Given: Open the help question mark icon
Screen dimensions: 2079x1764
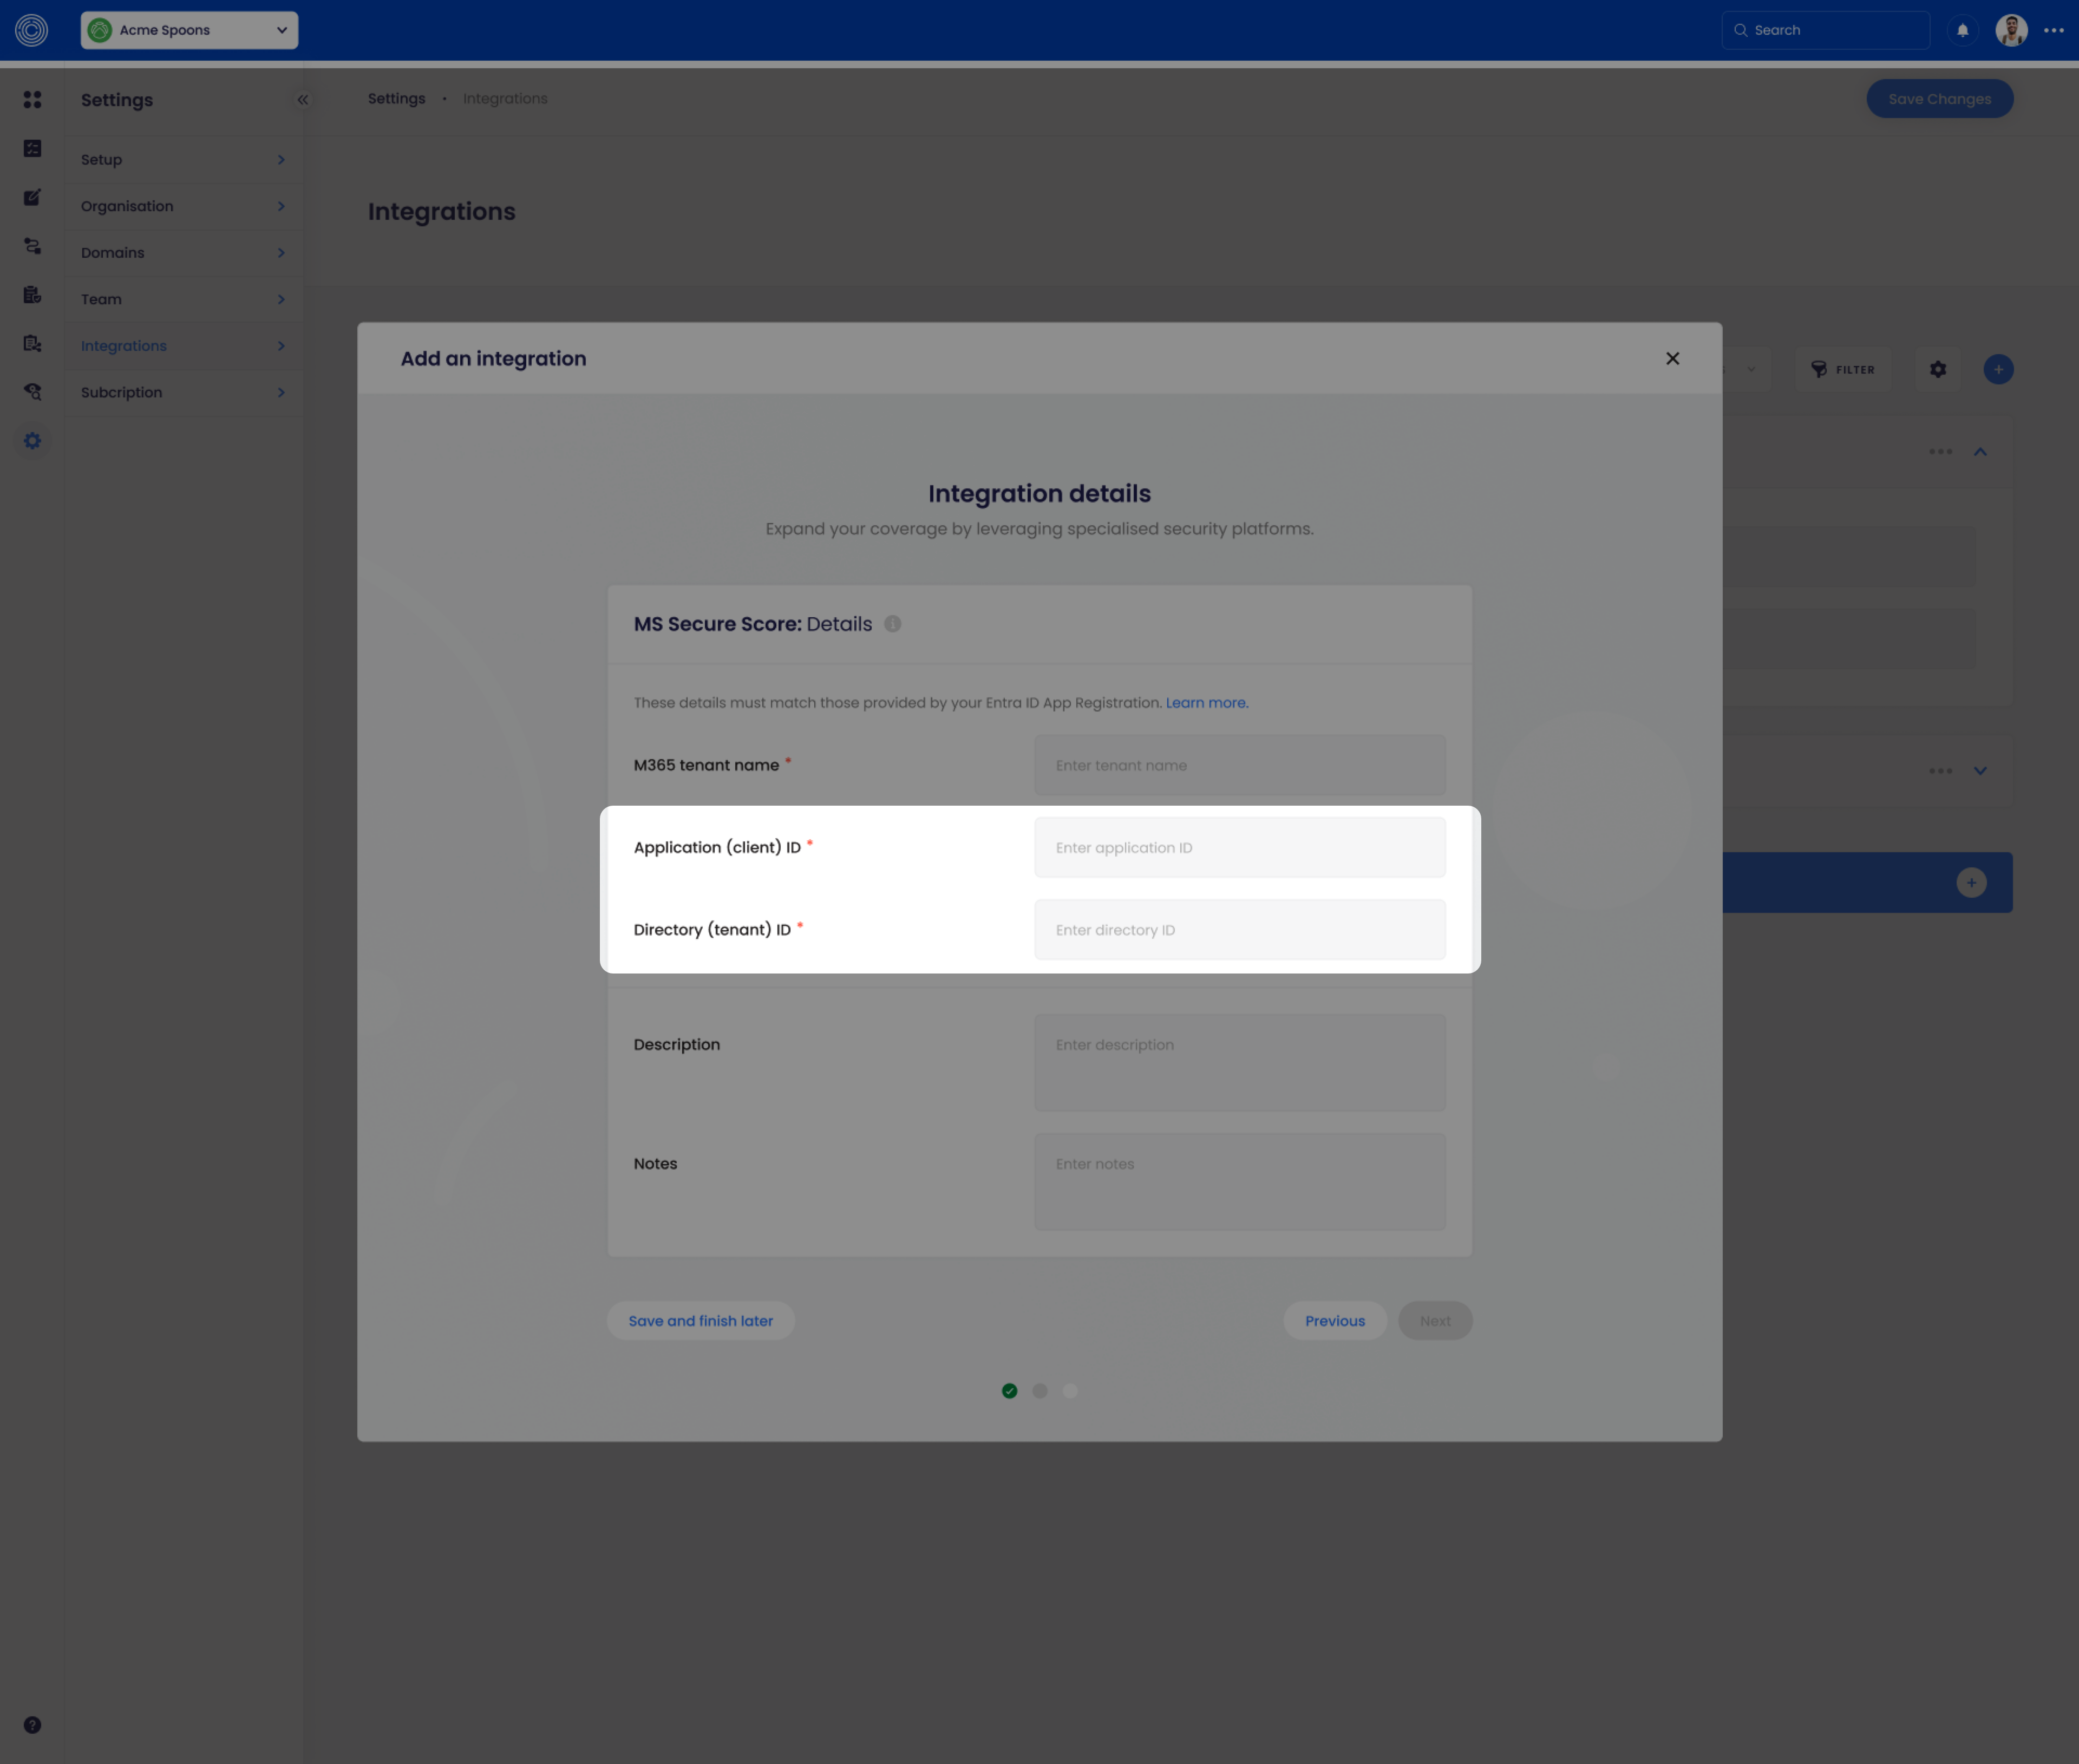Looking at the screenshot, I should pyautogui.click(x=33, y=1725).
